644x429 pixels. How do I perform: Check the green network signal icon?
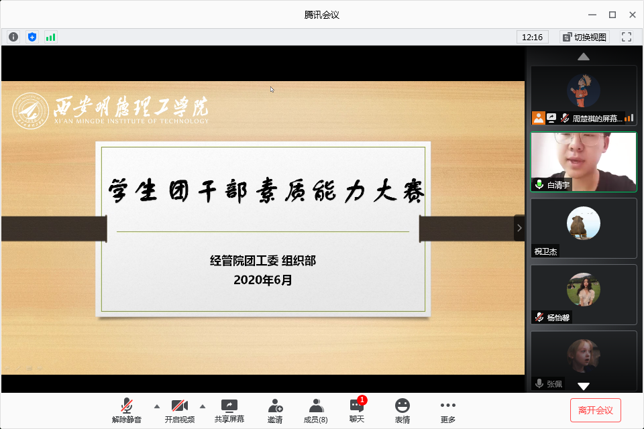pos(50,37)
